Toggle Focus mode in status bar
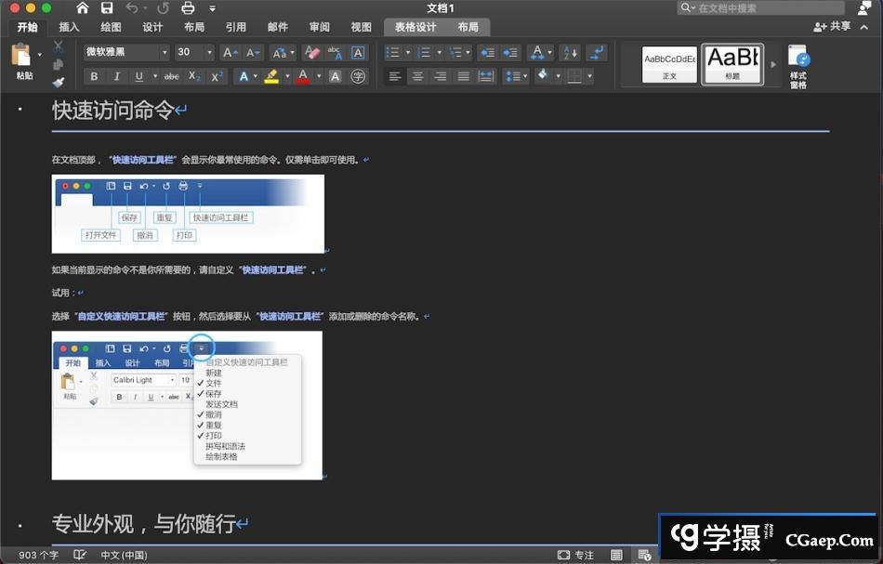 [575, 555]
